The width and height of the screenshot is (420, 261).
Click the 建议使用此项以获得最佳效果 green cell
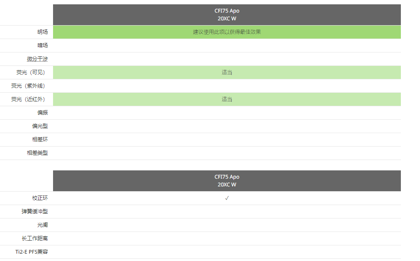(x=227, y=32)
